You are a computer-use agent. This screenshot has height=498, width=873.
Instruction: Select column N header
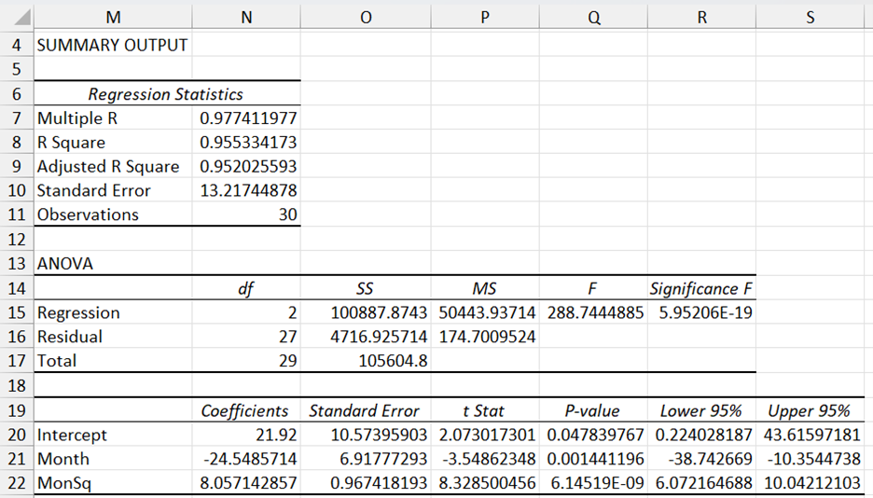click(246, 17)
